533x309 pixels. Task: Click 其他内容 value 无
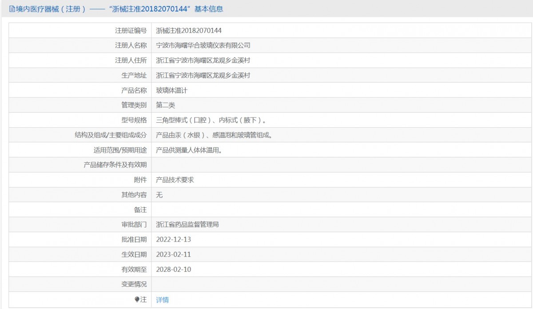click(x=159, y=195)
